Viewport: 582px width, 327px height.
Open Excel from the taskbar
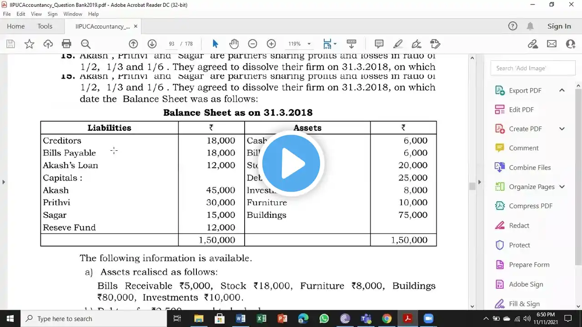point(261,318)
